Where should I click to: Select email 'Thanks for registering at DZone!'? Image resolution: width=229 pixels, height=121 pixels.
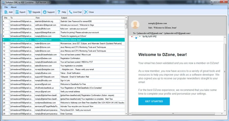64,36
